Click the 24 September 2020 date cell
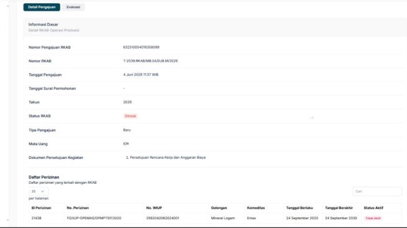This screenshot has height=228, width=407. click(x=302, y=218)
